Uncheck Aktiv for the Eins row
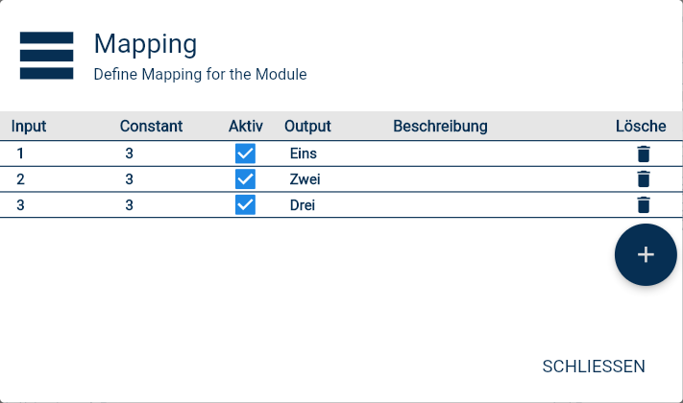Image resolution: width=683 pixels, height=403 pixels. [245, 154]
